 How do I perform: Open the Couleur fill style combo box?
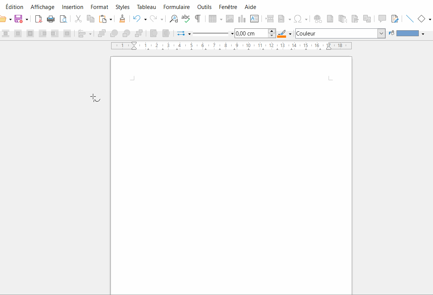pyautogui.click(x=340, y=34)
